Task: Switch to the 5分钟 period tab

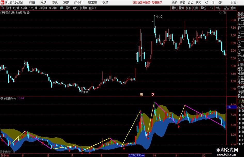Action: point(24,8)
